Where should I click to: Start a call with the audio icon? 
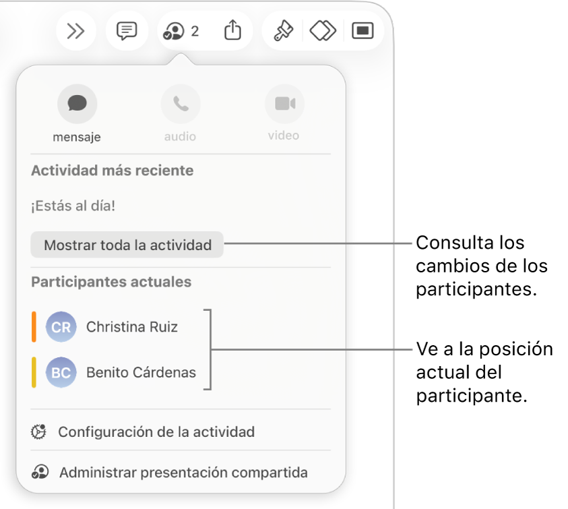coord(180,103)
